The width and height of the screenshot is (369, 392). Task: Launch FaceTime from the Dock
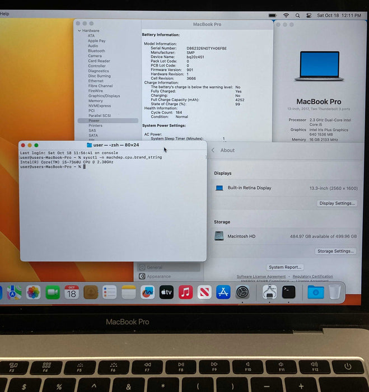point(53,292)
